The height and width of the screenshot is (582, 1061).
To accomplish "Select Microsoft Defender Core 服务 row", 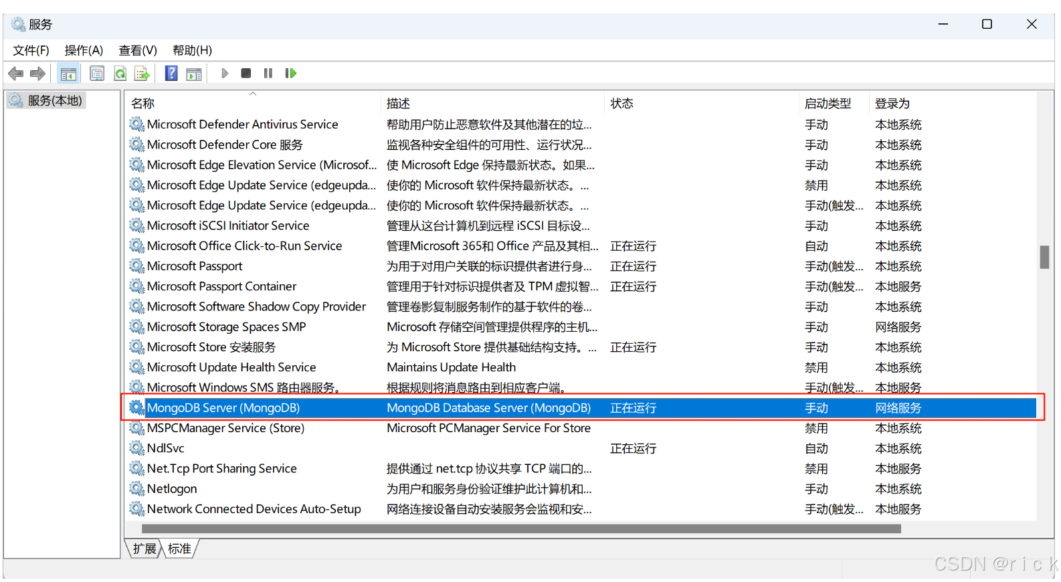I will tap(581, 144).
